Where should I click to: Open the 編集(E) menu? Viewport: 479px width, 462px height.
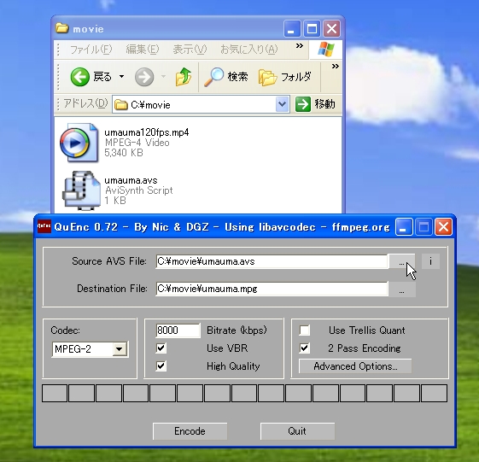click(143, 50)
